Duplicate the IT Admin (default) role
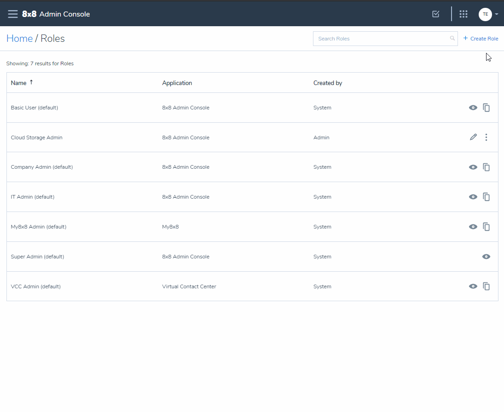The image size is (504, 412). (x=487, y=197)
